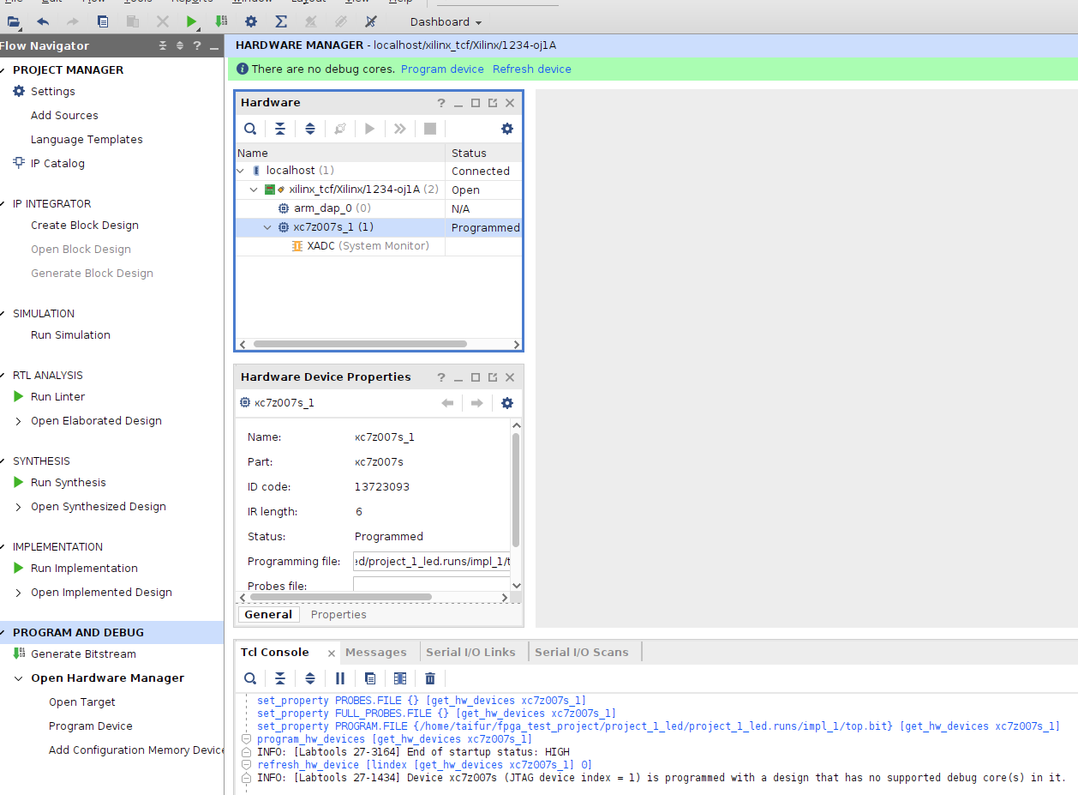Float the Hardware panel

tap(493, 103)
